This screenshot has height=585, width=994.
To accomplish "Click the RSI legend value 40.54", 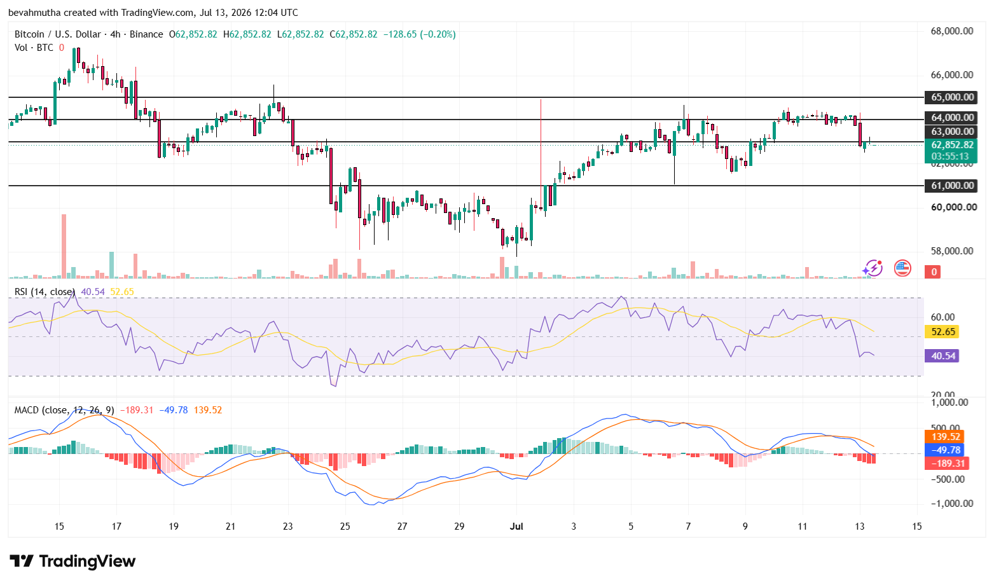I will tap(93, 292).
